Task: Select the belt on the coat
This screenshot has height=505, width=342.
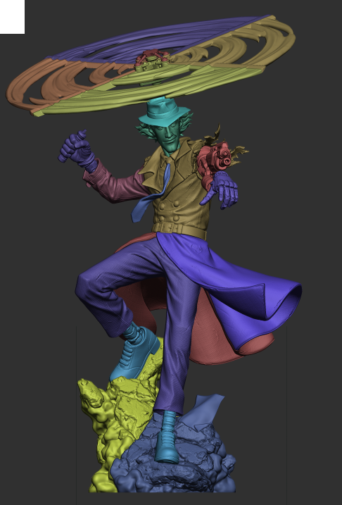Action: click(179, 230)
